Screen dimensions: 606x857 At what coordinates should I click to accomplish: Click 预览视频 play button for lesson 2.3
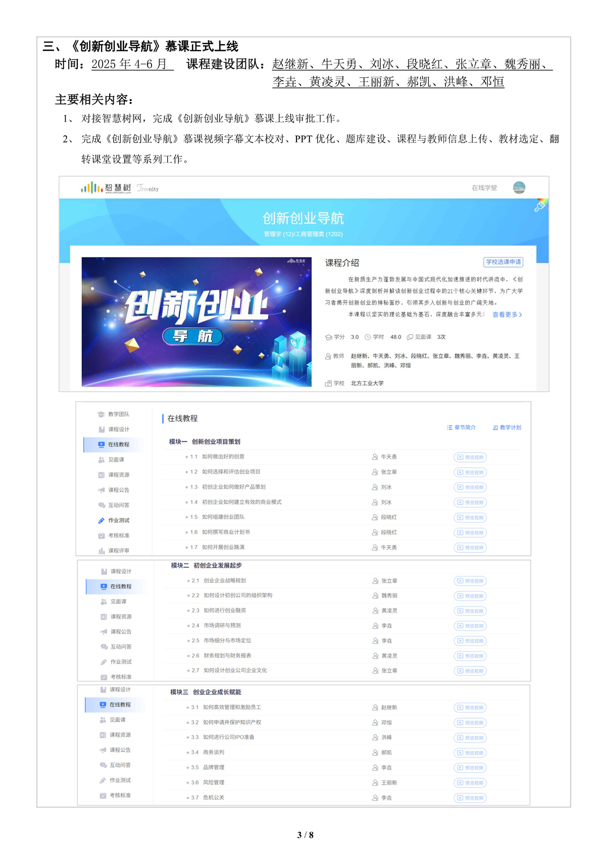470,611
